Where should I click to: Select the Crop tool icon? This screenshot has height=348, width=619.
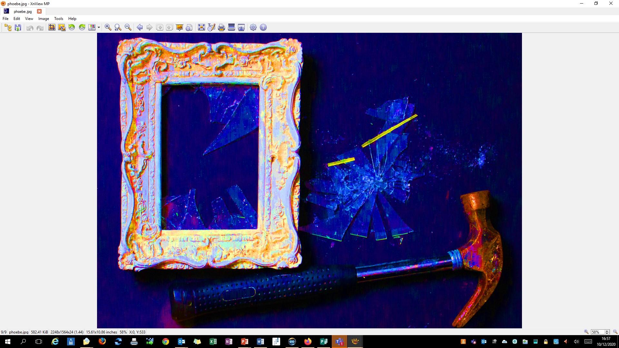pos(52,27)
